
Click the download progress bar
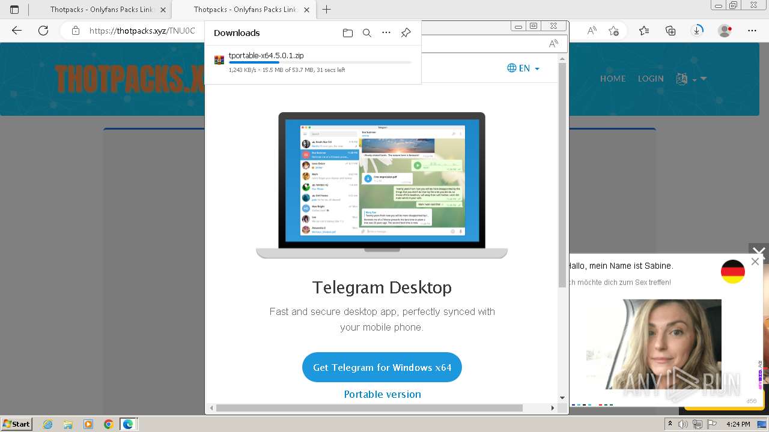(320, 62)
